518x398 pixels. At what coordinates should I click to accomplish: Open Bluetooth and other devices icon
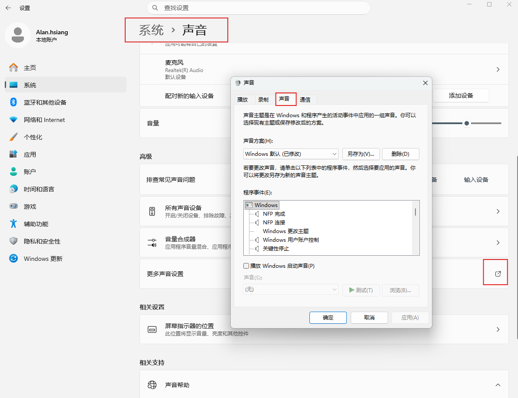13,102
